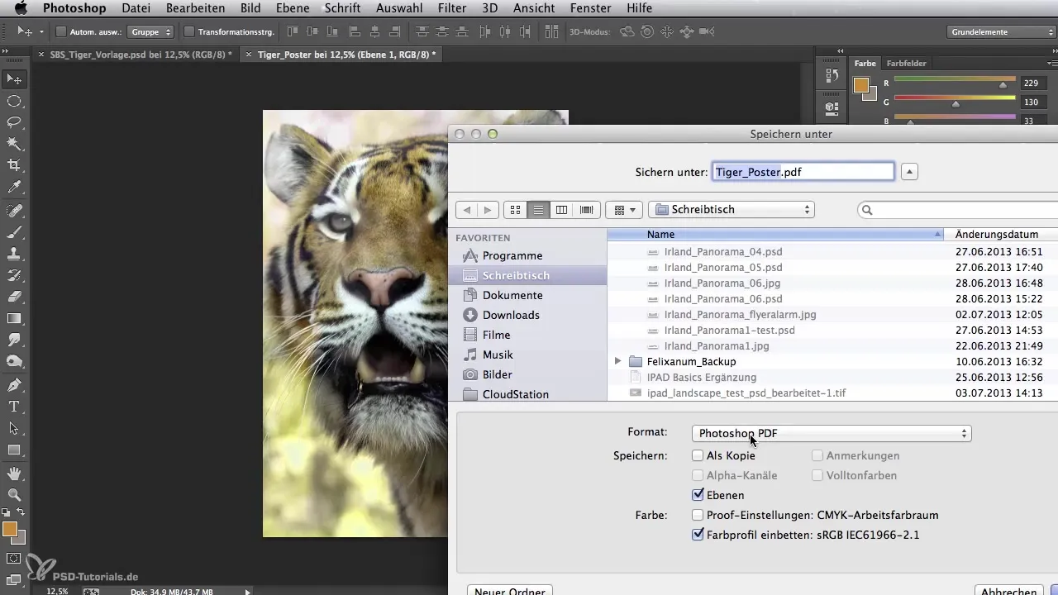Go forward in the save dialog

click(x=488, y=210)
